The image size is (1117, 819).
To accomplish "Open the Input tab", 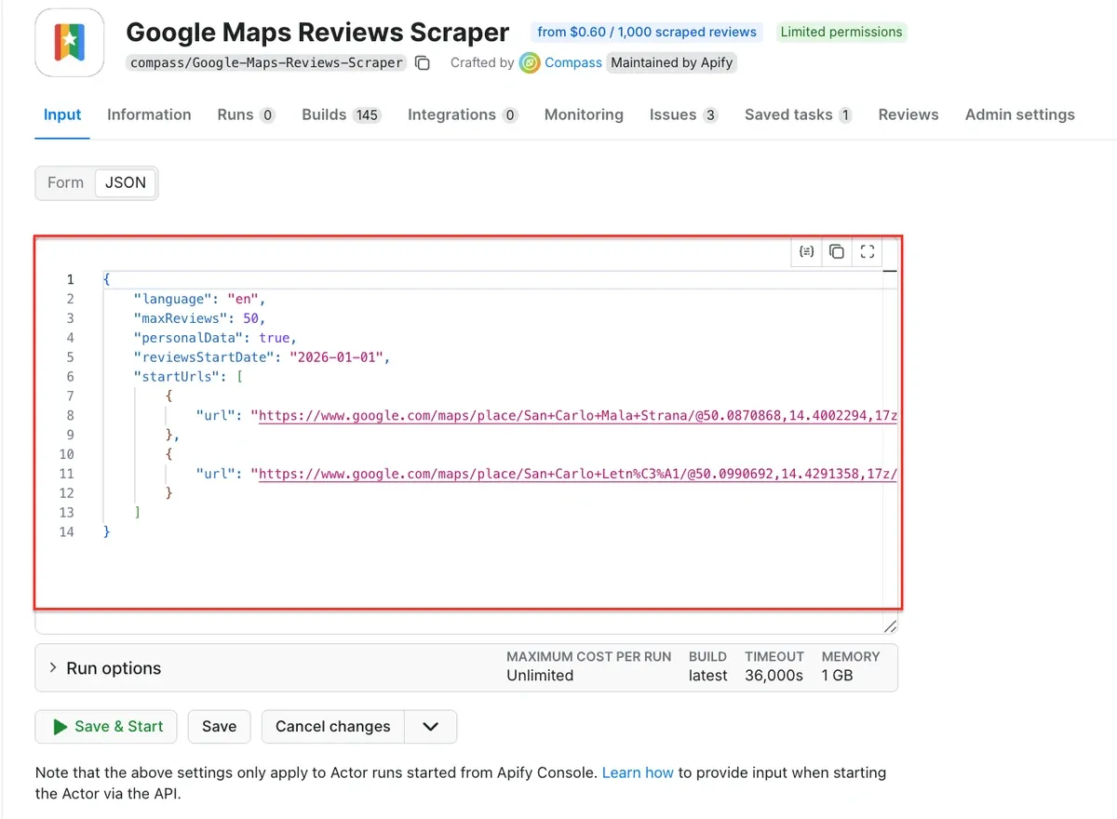I will click(x=62, y=114).
